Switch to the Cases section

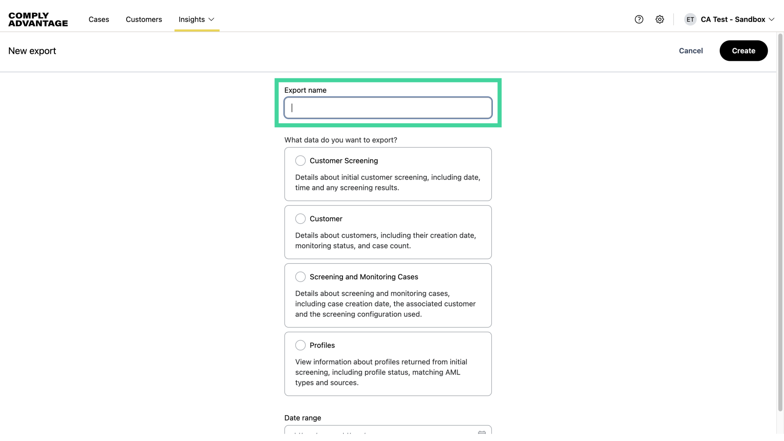click(x=98, y=19)
